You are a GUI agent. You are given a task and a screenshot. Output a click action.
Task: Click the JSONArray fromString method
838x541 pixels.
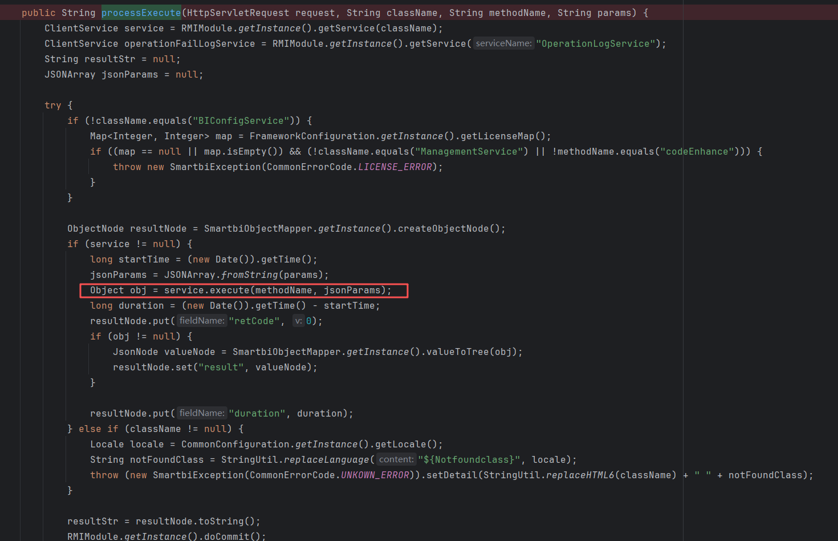249,274
